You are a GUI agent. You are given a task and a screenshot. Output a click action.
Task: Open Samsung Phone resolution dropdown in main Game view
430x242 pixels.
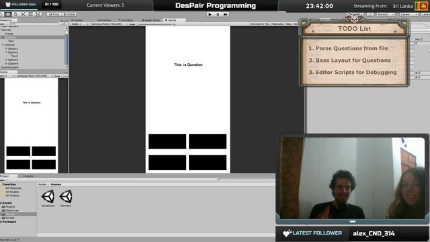[x=109, y=24]
